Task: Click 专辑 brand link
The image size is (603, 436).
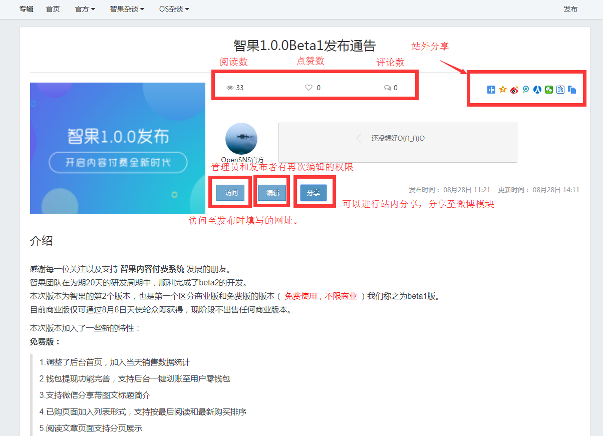Action: pyautogui.click(x=27, y=9)
